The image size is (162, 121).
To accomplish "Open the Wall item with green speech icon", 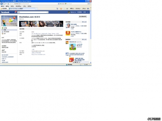I will click(5, 28).
